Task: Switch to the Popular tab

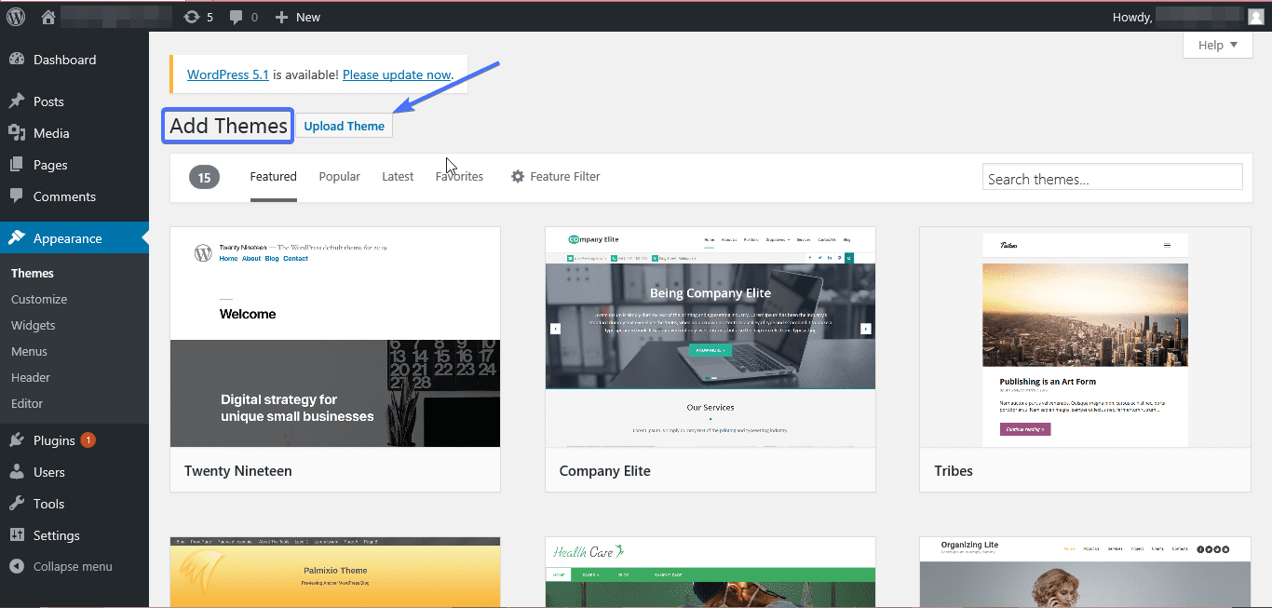Action: click(x=340, y=177)
